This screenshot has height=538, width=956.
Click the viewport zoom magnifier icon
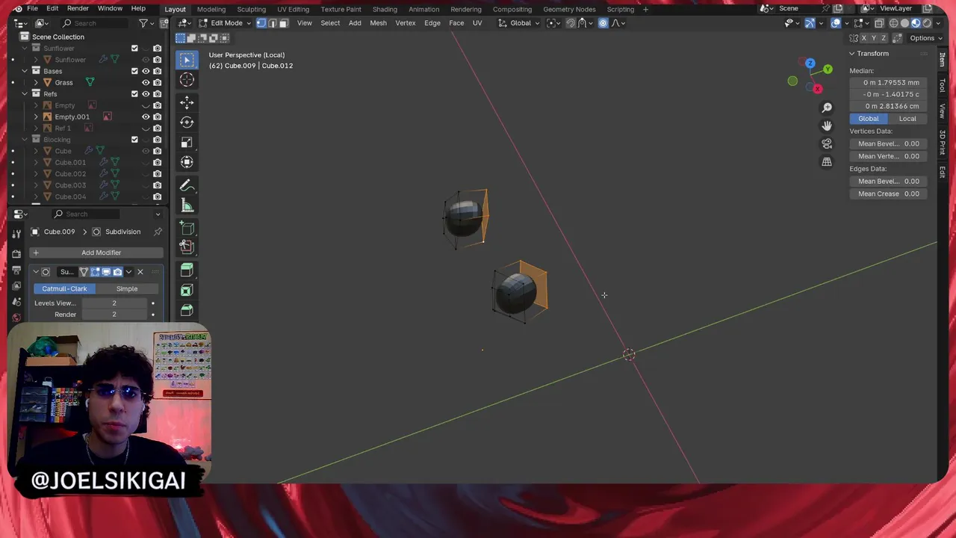[x=827, y=108]
